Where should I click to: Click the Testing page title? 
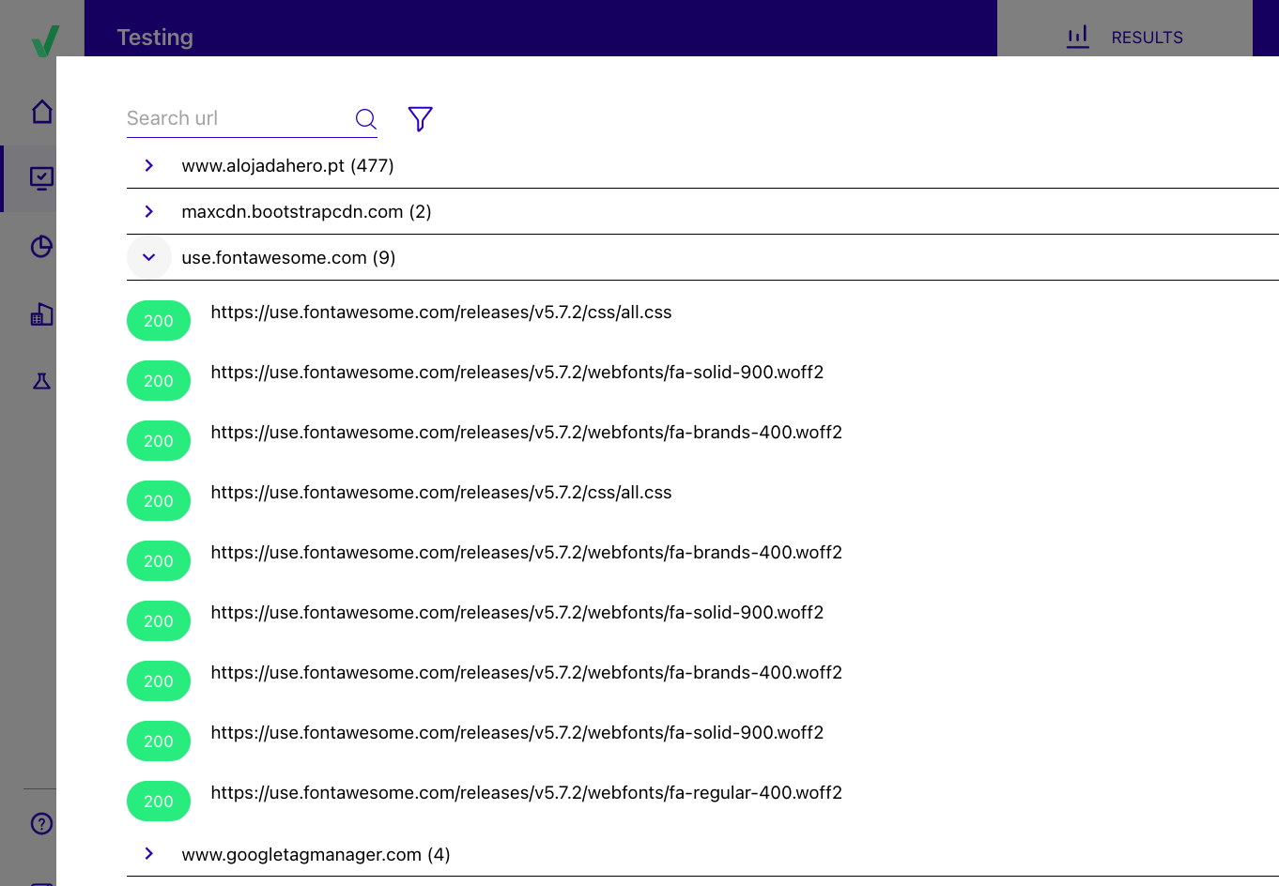[155, 38]
